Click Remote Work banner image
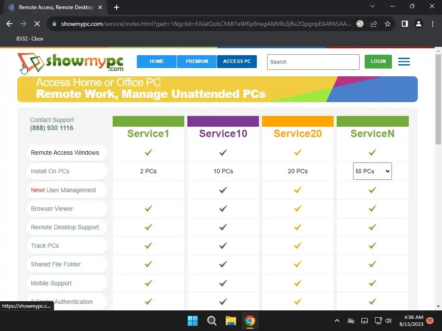The width and height of the screenshot is (442, 331). (218, 89)
